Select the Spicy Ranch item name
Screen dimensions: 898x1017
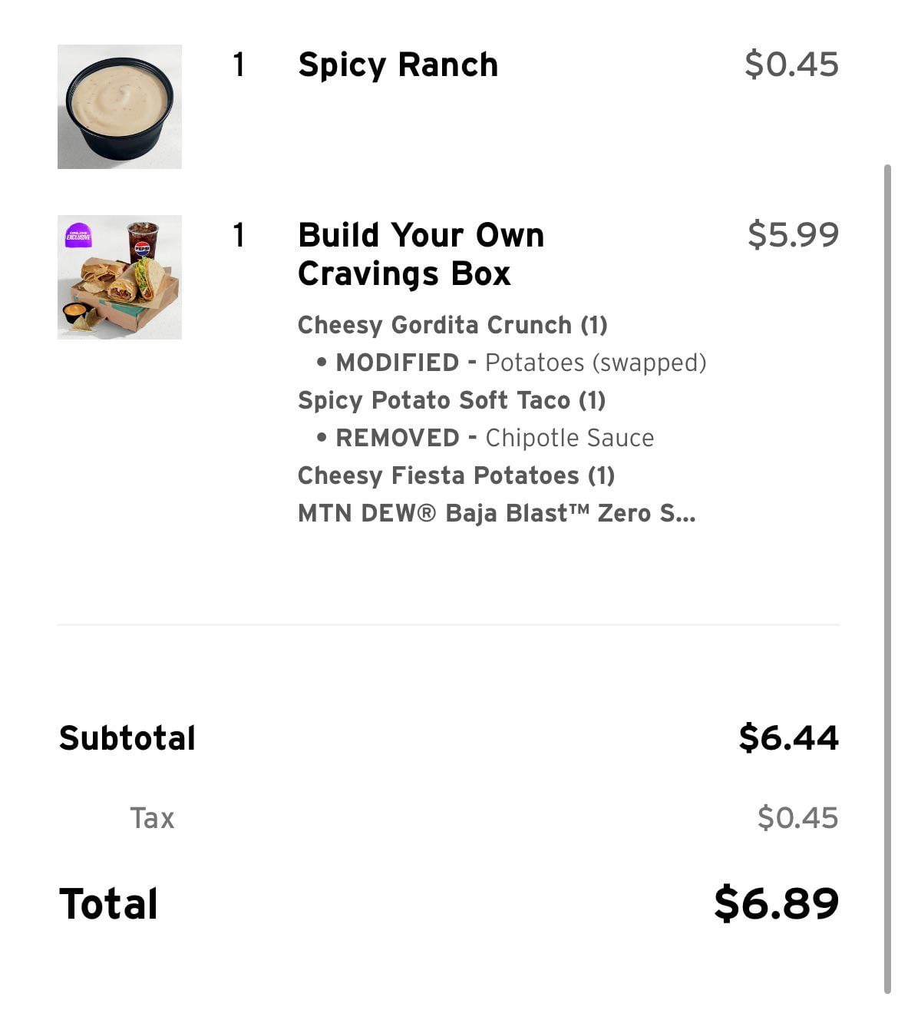(x=398, y=65)
